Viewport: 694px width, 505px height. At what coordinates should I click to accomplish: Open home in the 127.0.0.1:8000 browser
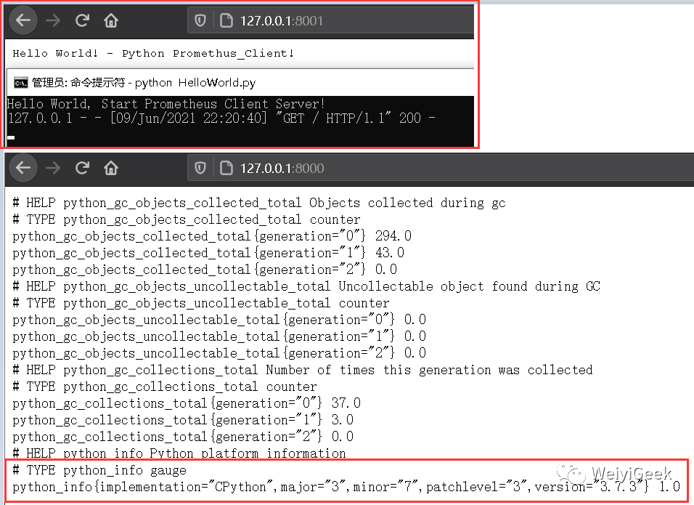(110, 168)
